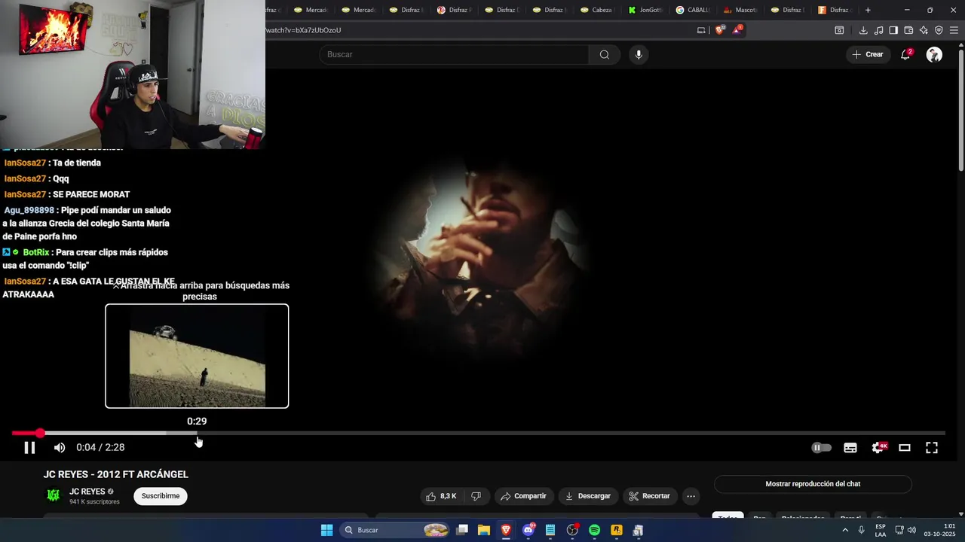Switch video to fullscreen mode

click(932, 448)
